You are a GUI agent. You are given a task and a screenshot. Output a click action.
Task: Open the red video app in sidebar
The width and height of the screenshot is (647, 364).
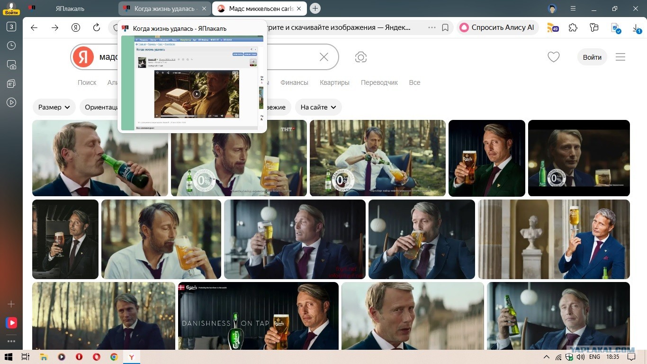(11, 323)
